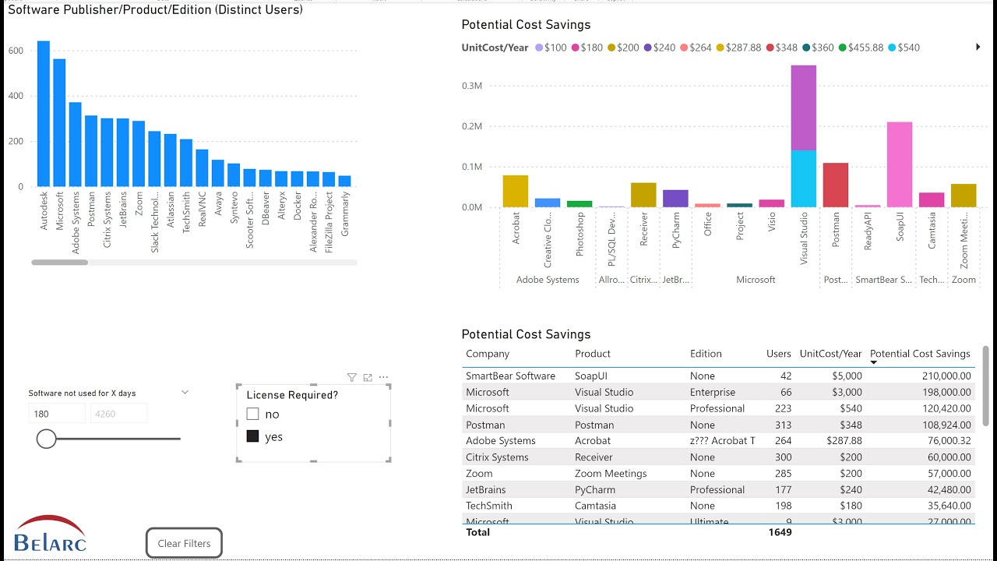Click the 'Camtasia' product cell in table
This screenshot has height=561, width=997.
click(x=597, y=506)
